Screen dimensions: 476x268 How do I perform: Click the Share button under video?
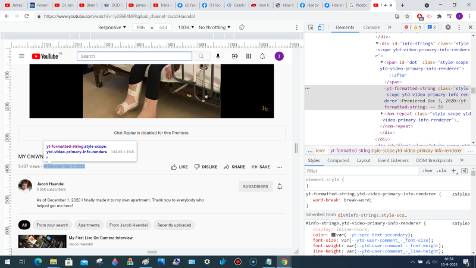pyautogui.click(x=234, y=167)
